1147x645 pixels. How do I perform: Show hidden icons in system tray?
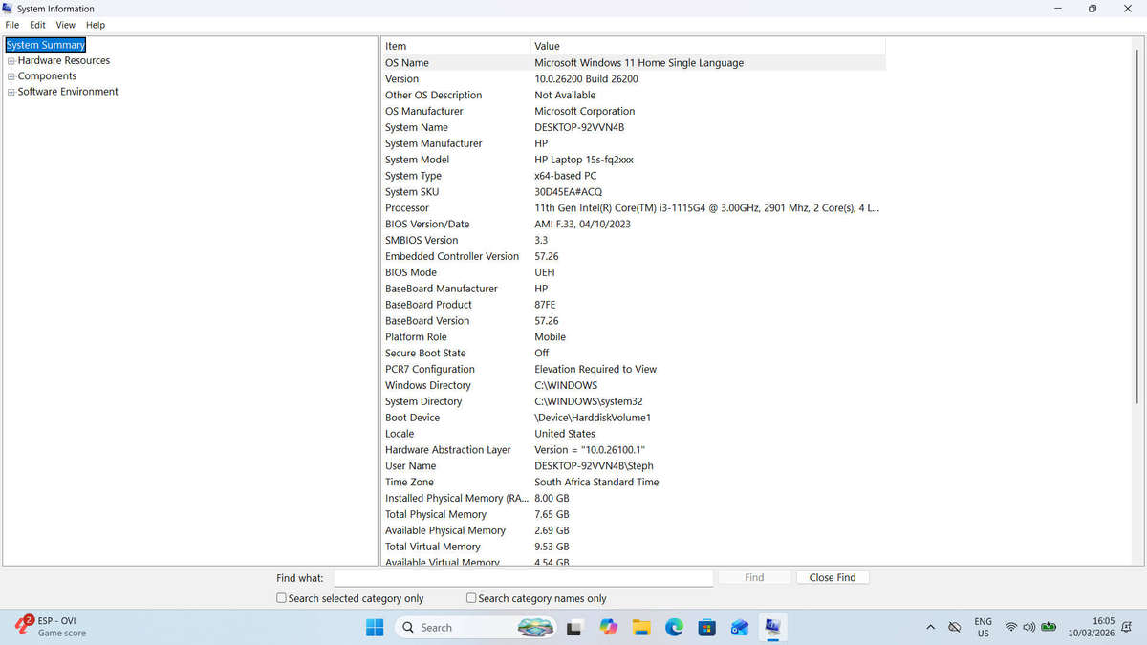(x=930, y=627)
